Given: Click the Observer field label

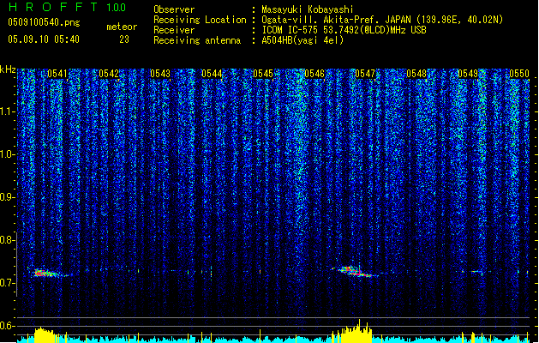Looking at the screenshot, I should [x=174, y=9].
